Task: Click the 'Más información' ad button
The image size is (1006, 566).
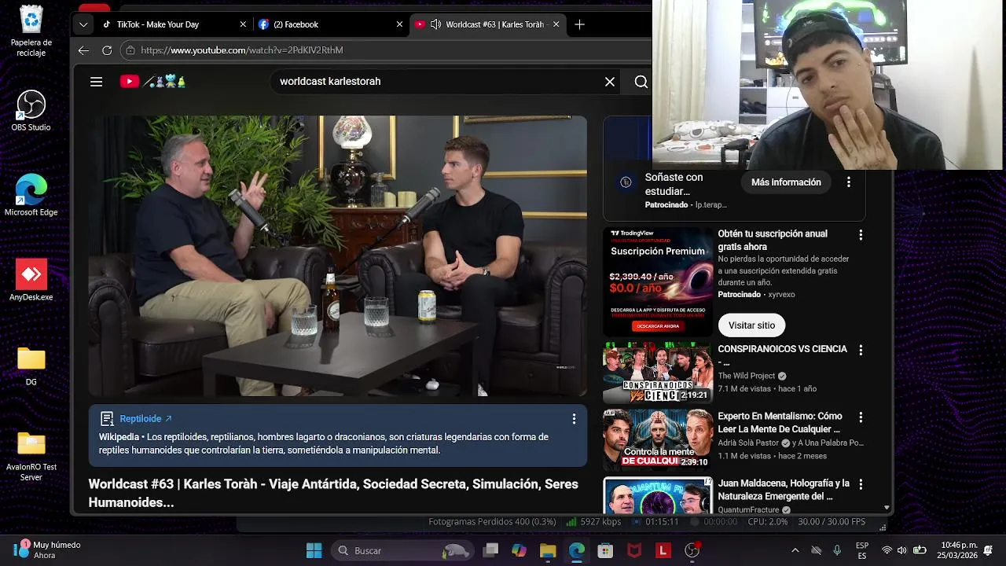Action: (786, 182)
